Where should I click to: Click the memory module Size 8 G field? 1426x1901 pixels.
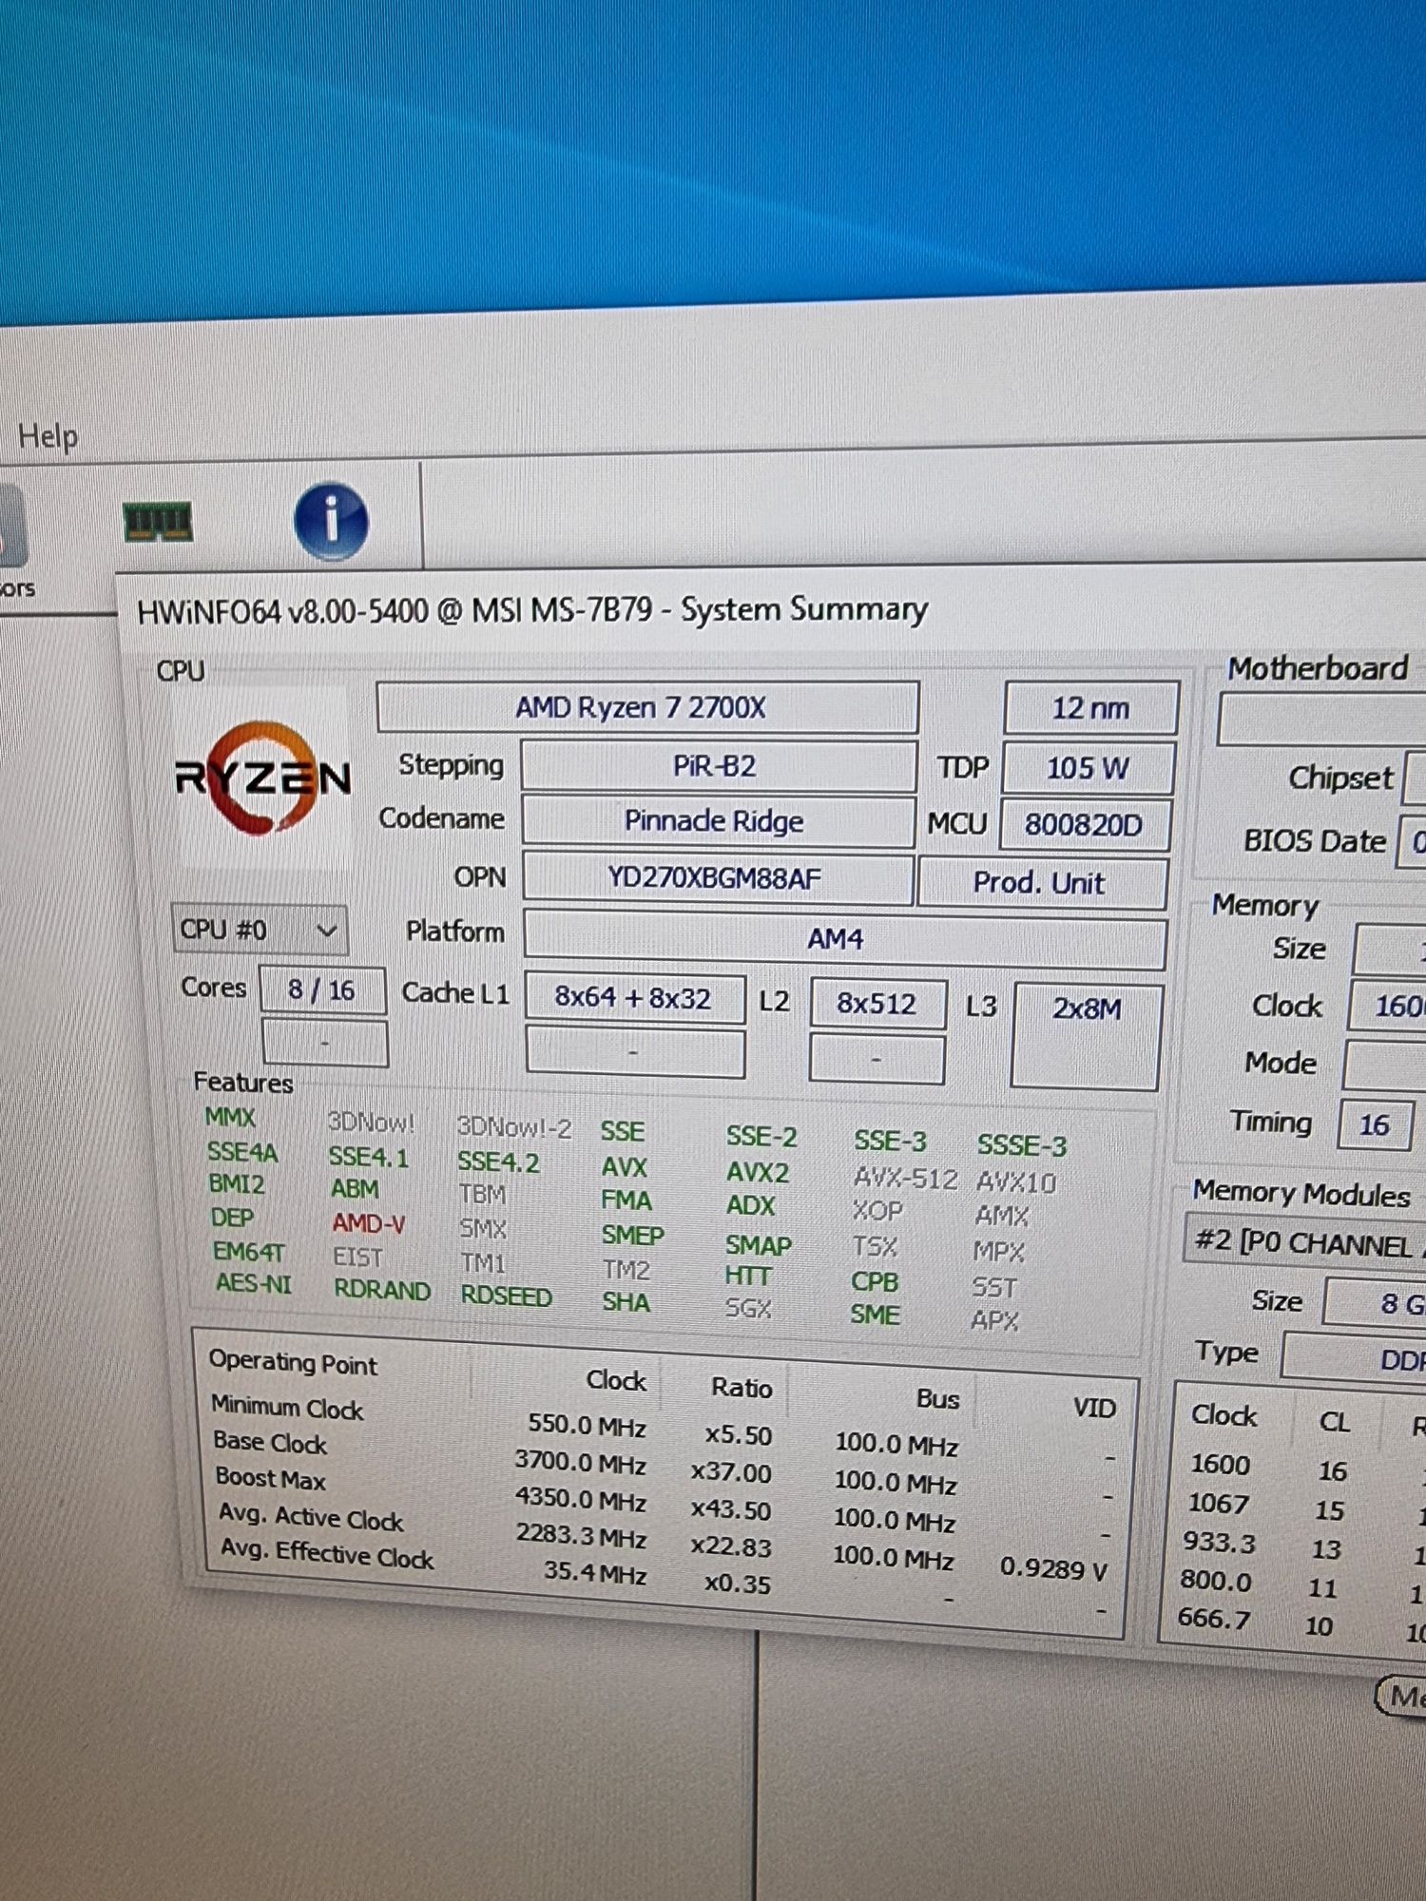pyautogui.click(x=1375, y=1303)
